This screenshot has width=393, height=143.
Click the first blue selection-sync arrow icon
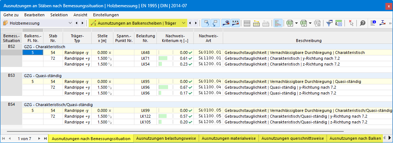point(206,23)
